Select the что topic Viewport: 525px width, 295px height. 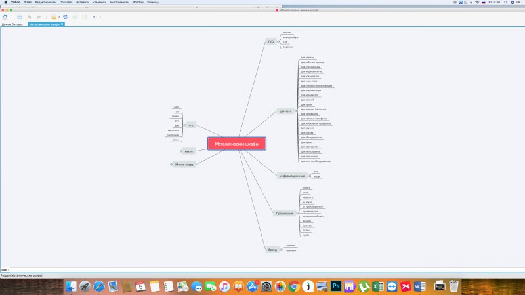tap(191, 125)
